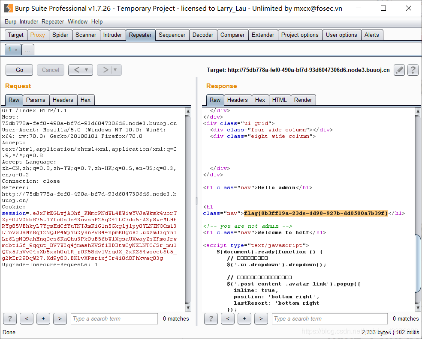Click the GET /index HTTP/1.1 line
This screenshot has width=422, height=339.
pos(34,111)
